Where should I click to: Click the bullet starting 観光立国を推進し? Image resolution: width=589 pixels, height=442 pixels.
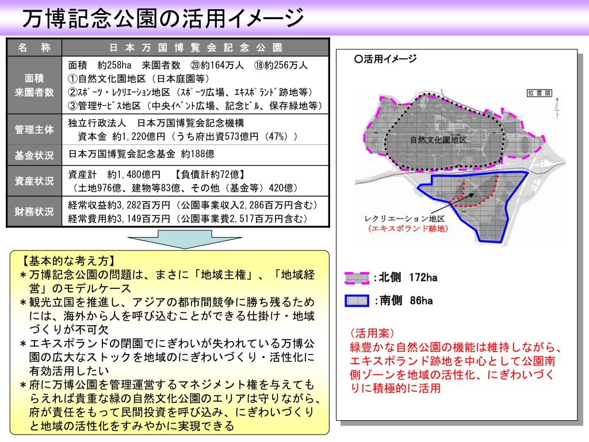click(167, 316)
